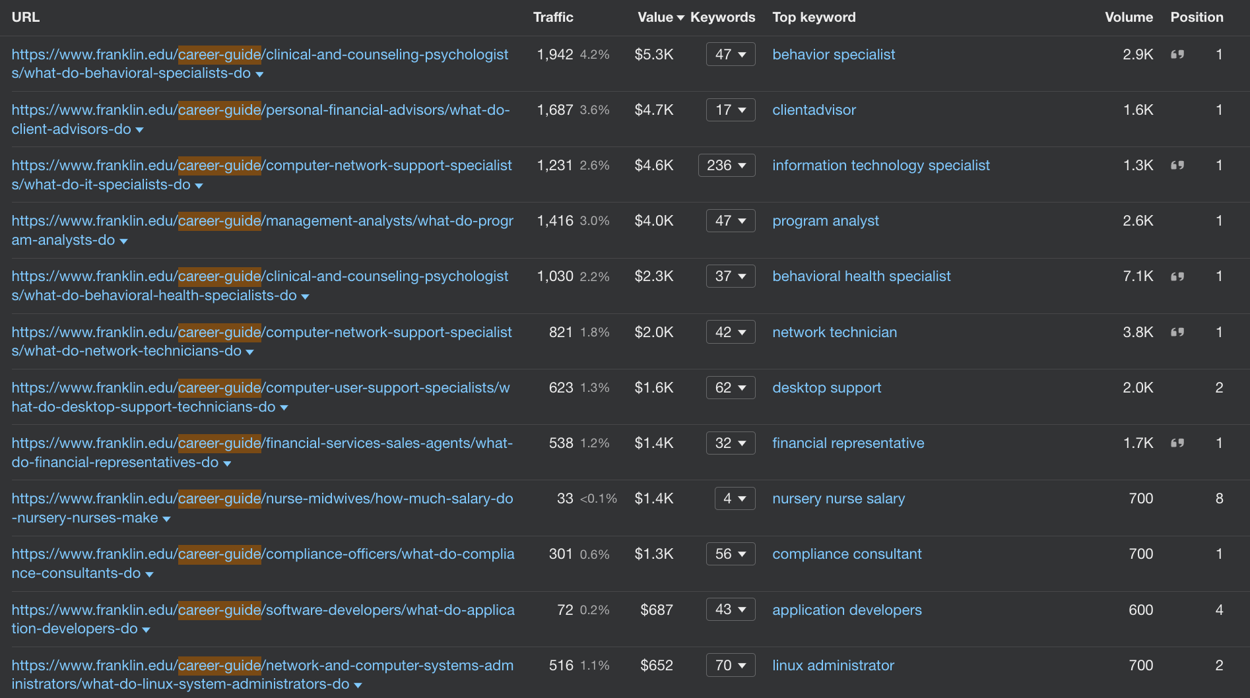This screenshot has height=698, width=1250.
Task: Open keywords dropdown showing 17
Action: pos(731,110)
